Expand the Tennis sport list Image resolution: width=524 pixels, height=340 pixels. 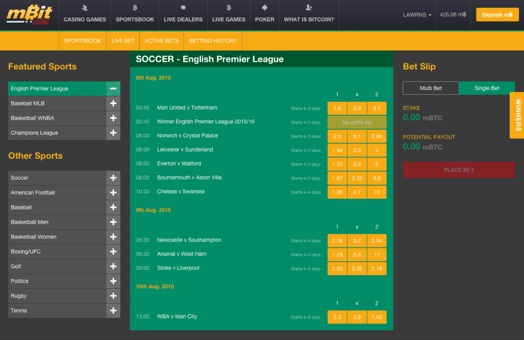coord(113,311)
